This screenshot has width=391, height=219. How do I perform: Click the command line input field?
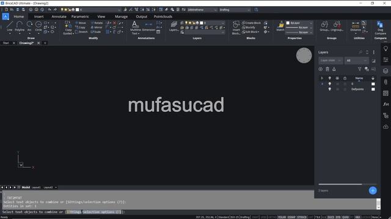189,212
